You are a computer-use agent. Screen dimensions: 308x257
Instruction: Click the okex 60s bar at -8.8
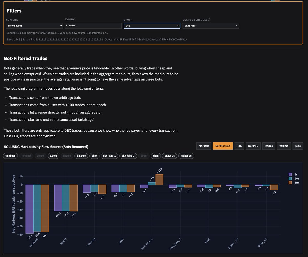tap(123, 188)
